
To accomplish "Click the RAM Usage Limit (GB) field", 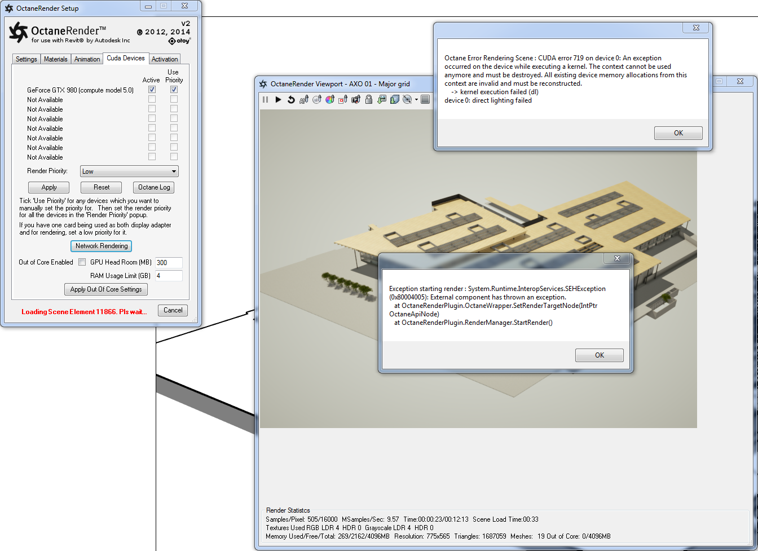I will [169, 276].
